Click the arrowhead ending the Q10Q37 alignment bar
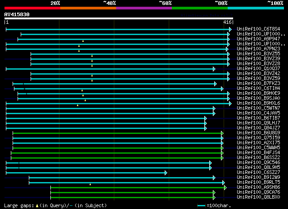The image size is (288, 209). (214, 69)
